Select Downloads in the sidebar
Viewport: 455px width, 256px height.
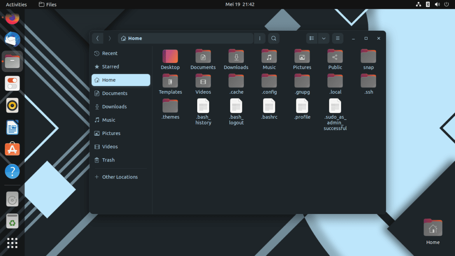click(114, 106)
